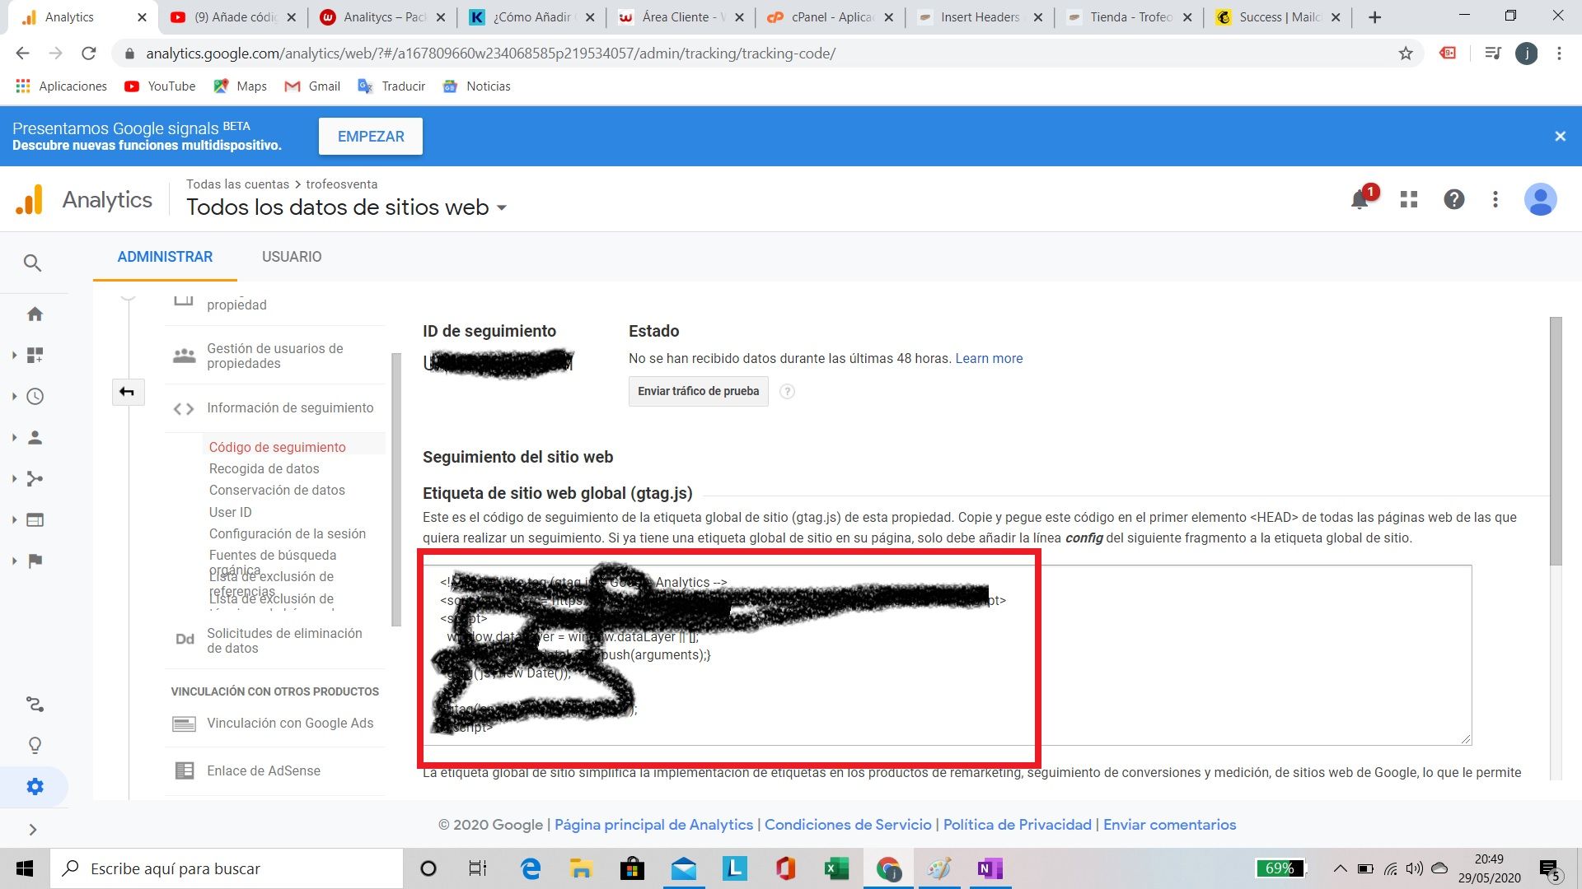Open Política de Privacidad footer link

[x=1017, y=825]
